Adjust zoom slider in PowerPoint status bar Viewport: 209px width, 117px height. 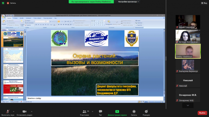tap(155, 102)
